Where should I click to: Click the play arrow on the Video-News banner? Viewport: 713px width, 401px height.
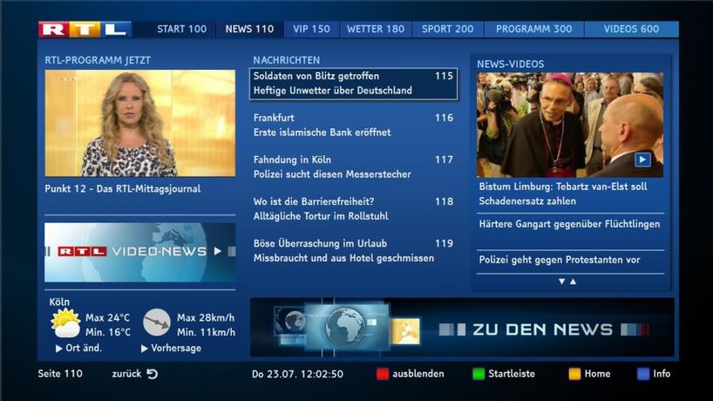218,251
